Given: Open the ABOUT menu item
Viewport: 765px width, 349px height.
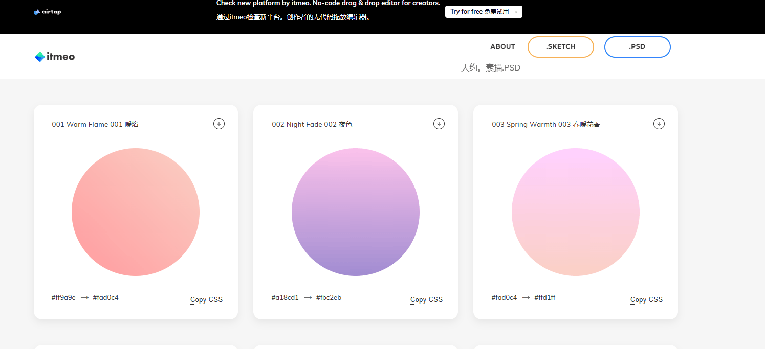Looking at the screenshot, I should pos(502,46).
